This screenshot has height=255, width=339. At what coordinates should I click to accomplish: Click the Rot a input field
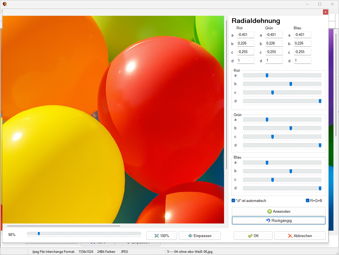point(246,35)
